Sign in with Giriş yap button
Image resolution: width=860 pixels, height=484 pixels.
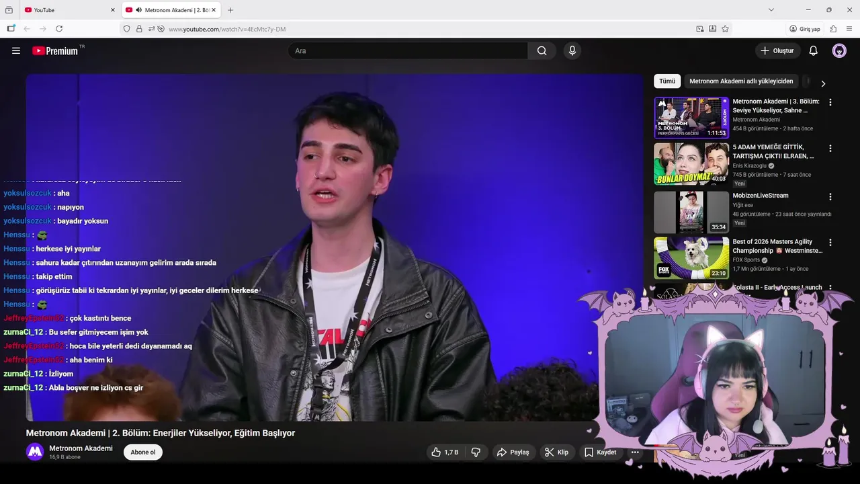tap(805, 29)
